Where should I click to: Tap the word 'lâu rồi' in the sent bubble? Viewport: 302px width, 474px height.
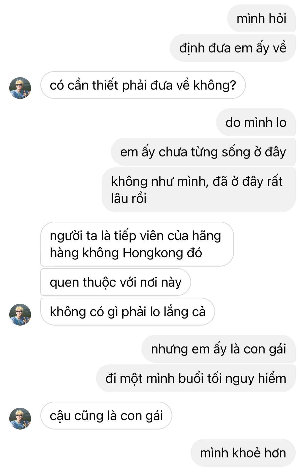click(x=129, y=198)
